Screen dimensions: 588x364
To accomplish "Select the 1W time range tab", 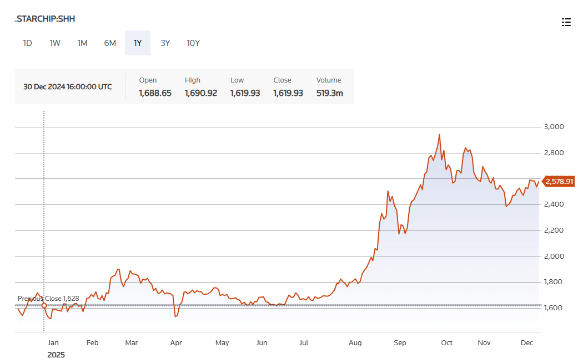I will point(55,43).
